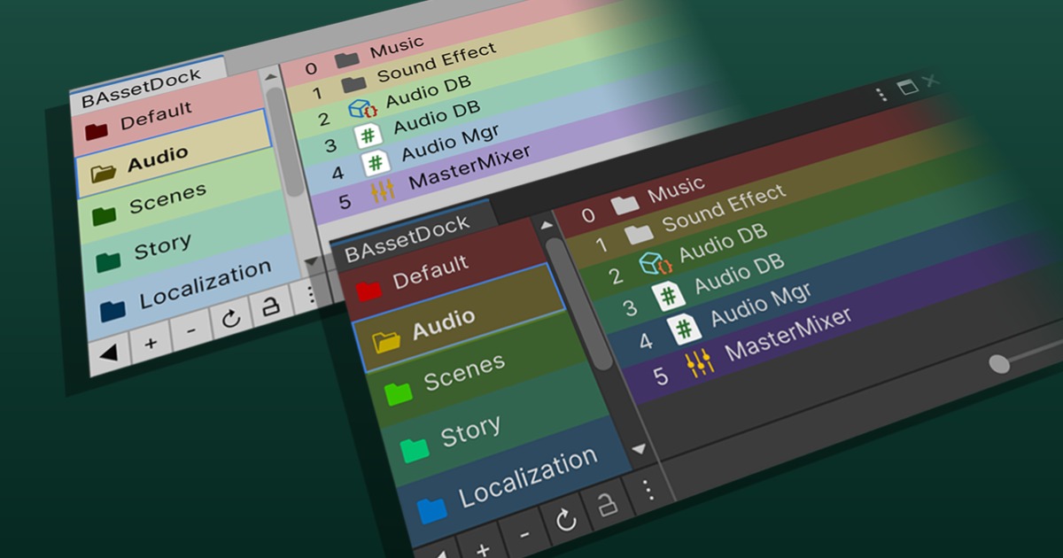Screen dimensions: 1063x558
Task: Toggle the lock button in the dark window
Action: (607, 505)
